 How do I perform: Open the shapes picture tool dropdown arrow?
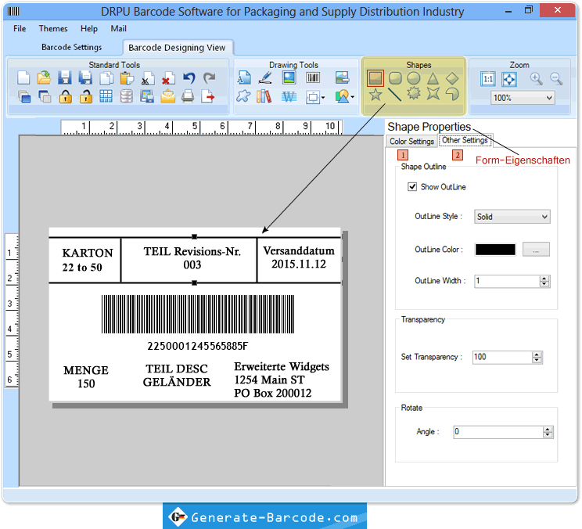pos(352,97)
